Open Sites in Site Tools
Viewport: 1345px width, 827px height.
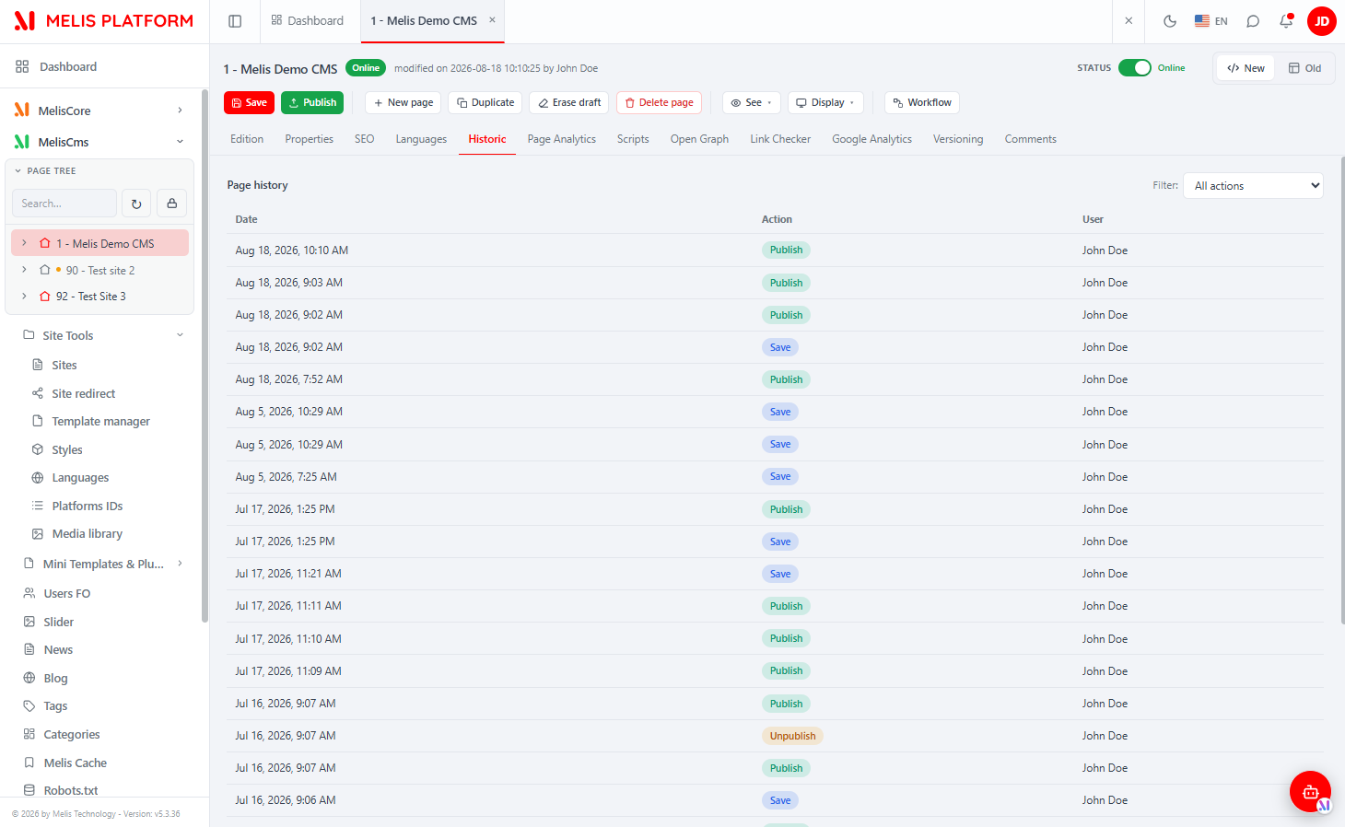(x=64, y=365)
